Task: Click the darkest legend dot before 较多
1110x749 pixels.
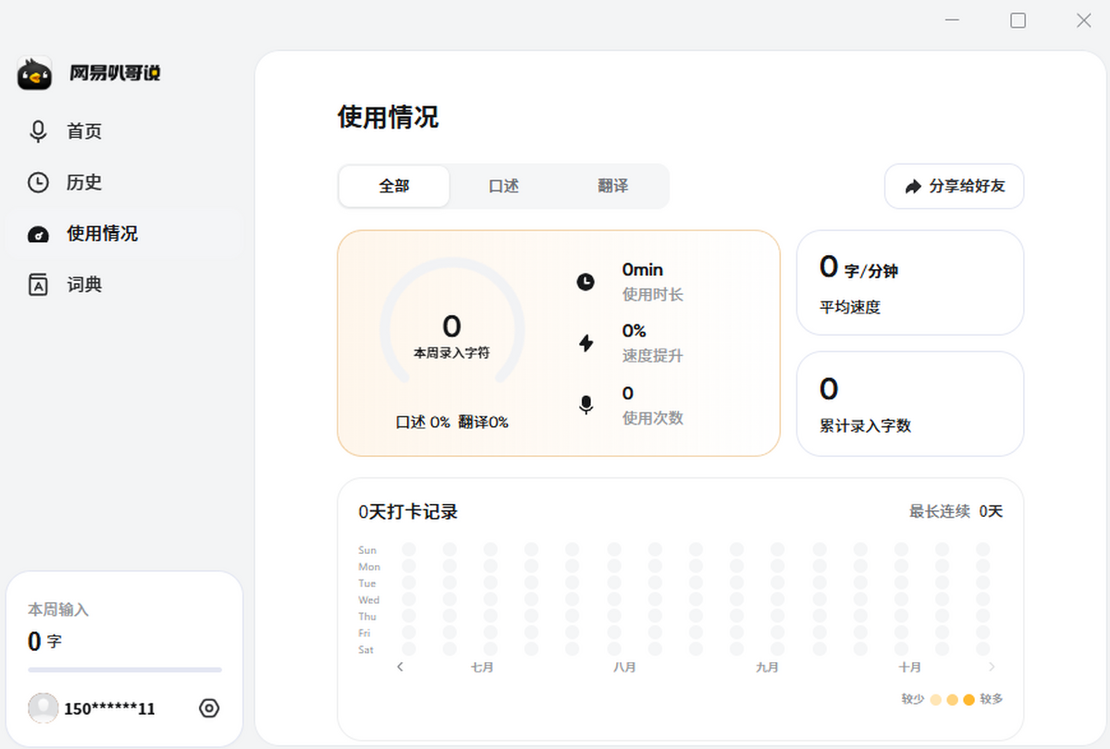Action: 968,700
